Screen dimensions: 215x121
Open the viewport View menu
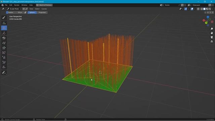tap(31, 9)
